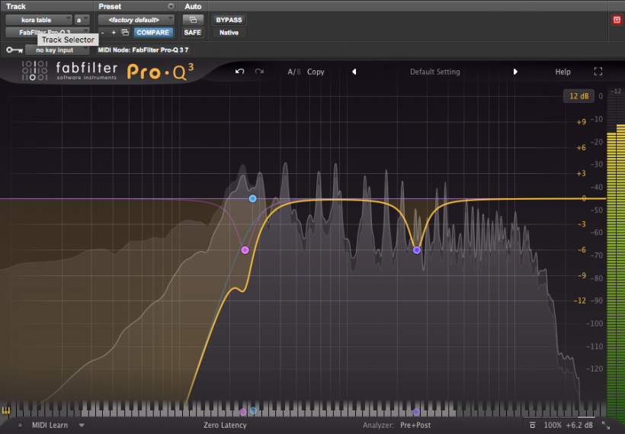Toggle the MIDI Learn indicator dot
Screen dimensions: 625x434
coord(20,425)
